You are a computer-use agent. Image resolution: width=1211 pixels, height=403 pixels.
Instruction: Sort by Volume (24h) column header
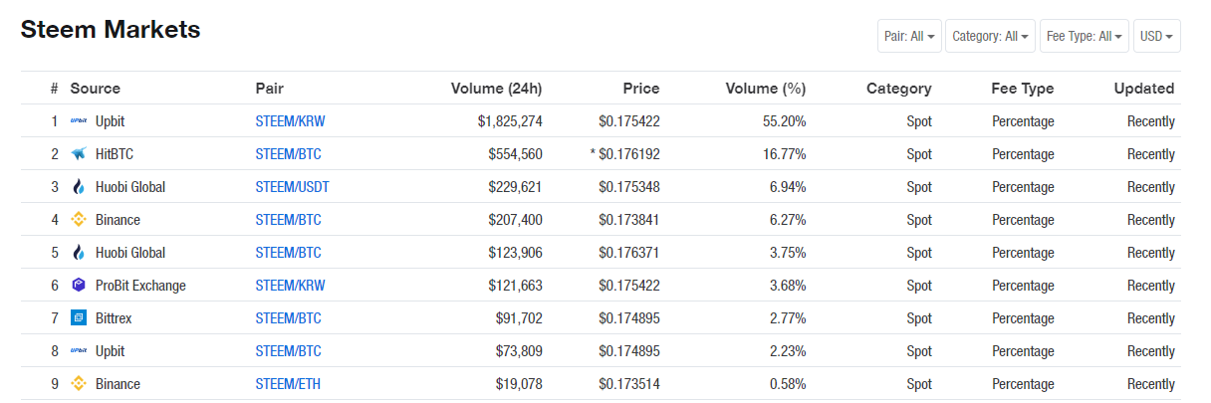(x=496, y=89)
